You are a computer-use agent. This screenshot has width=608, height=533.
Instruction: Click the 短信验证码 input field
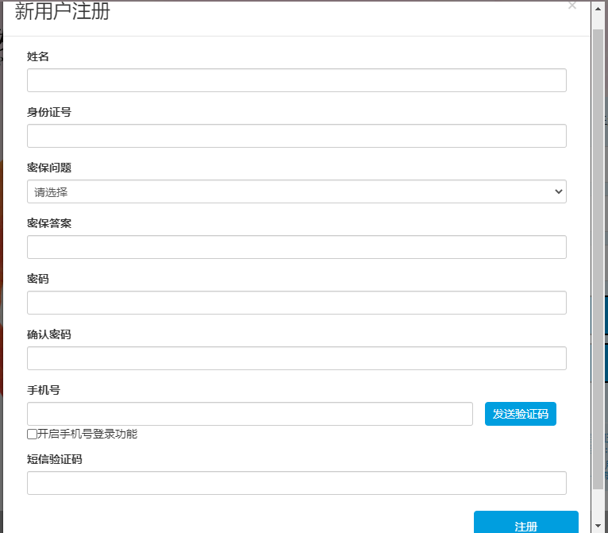[x=296, y=483]
